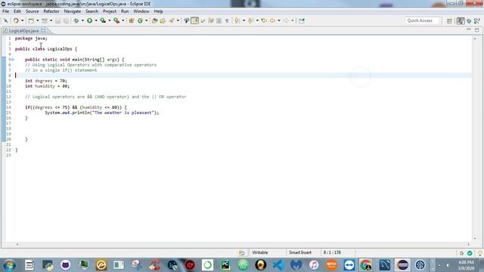The image size is (484, 272).
Task: Click the green status checkmark icon
Action: click(x=470, y=253)
